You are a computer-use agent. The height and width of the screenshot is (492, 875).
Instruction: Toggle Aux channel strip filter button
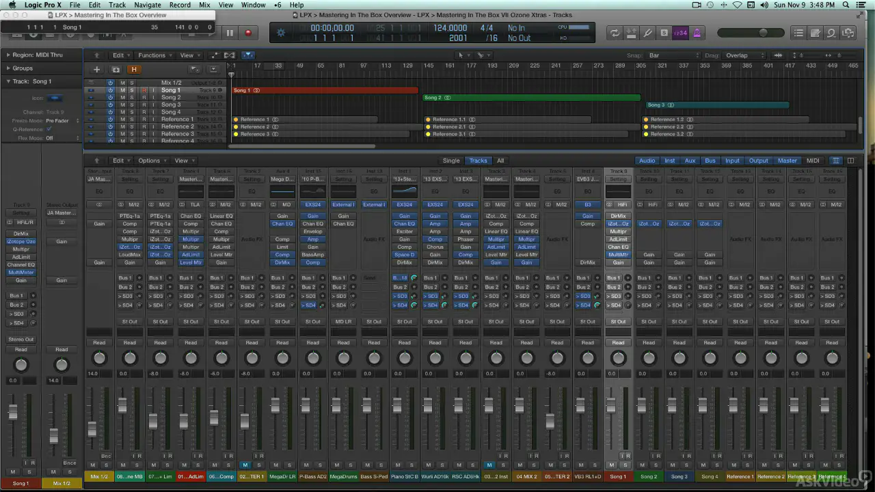[690, 161]
